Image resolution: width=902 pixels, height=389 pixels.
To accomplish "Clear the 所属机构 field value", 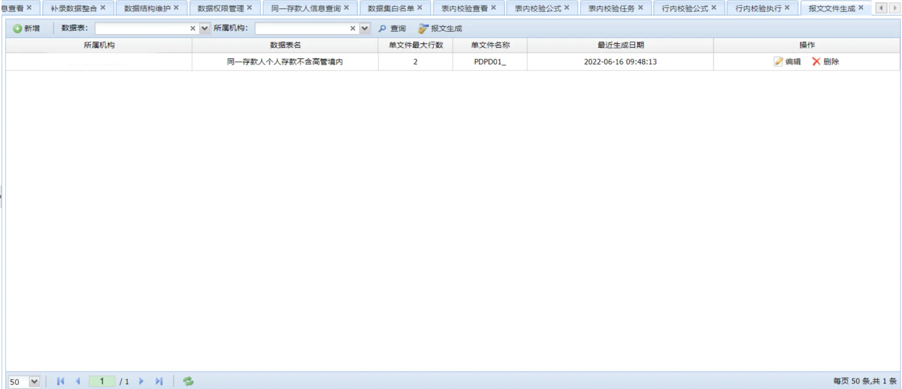I will pos(353,28).
